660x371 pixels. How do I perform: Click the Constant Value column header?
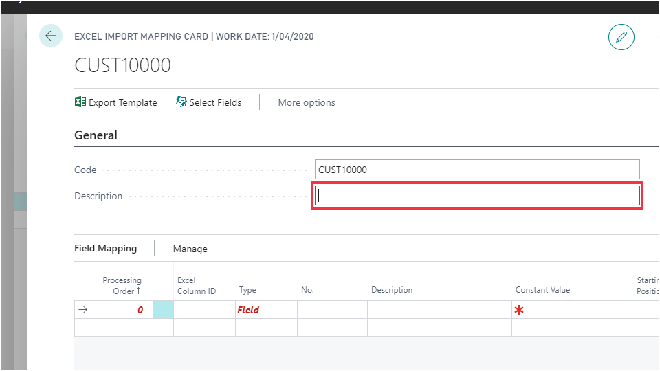click(542, 290)
